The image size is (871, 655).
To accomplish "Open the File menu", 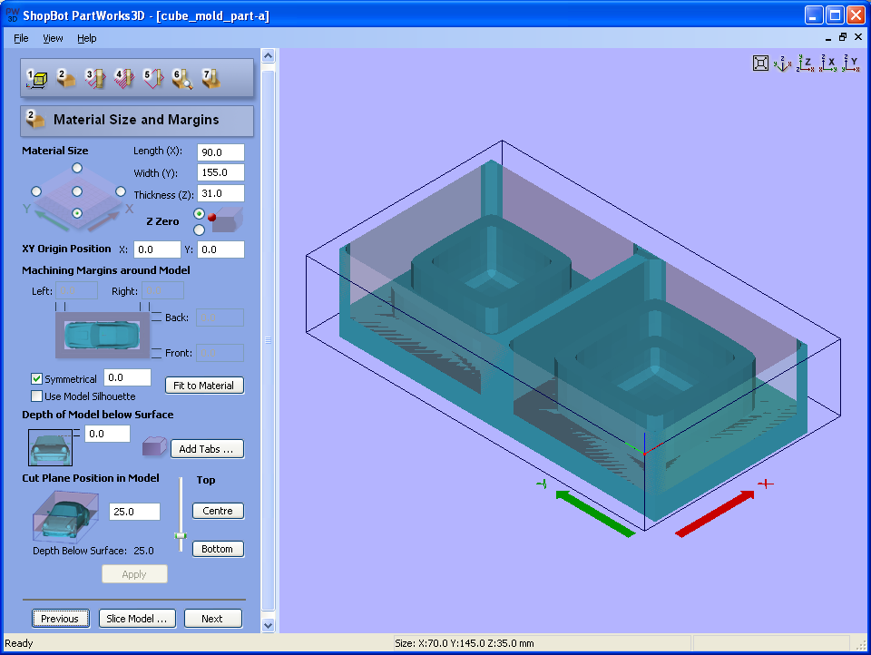I will click(x=21, y=38).
